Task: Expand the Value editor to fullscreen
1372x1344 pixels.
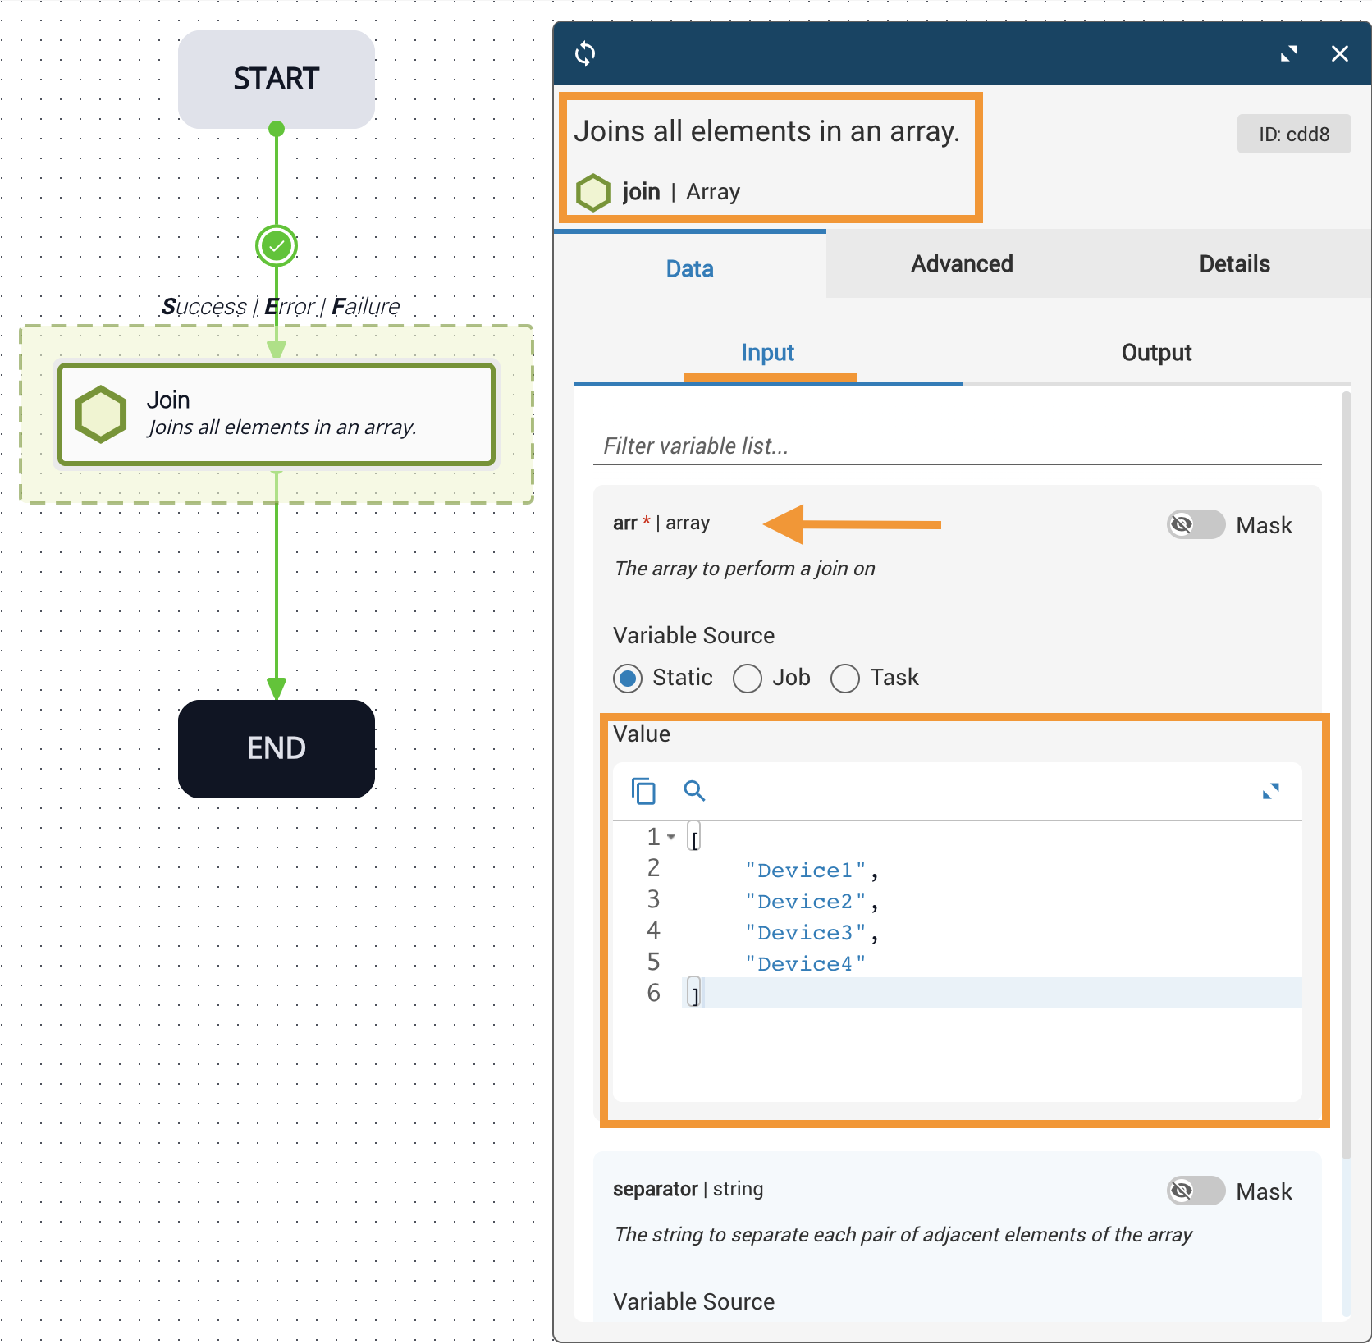Action: pyautogui.click(x=1270, y=791)
